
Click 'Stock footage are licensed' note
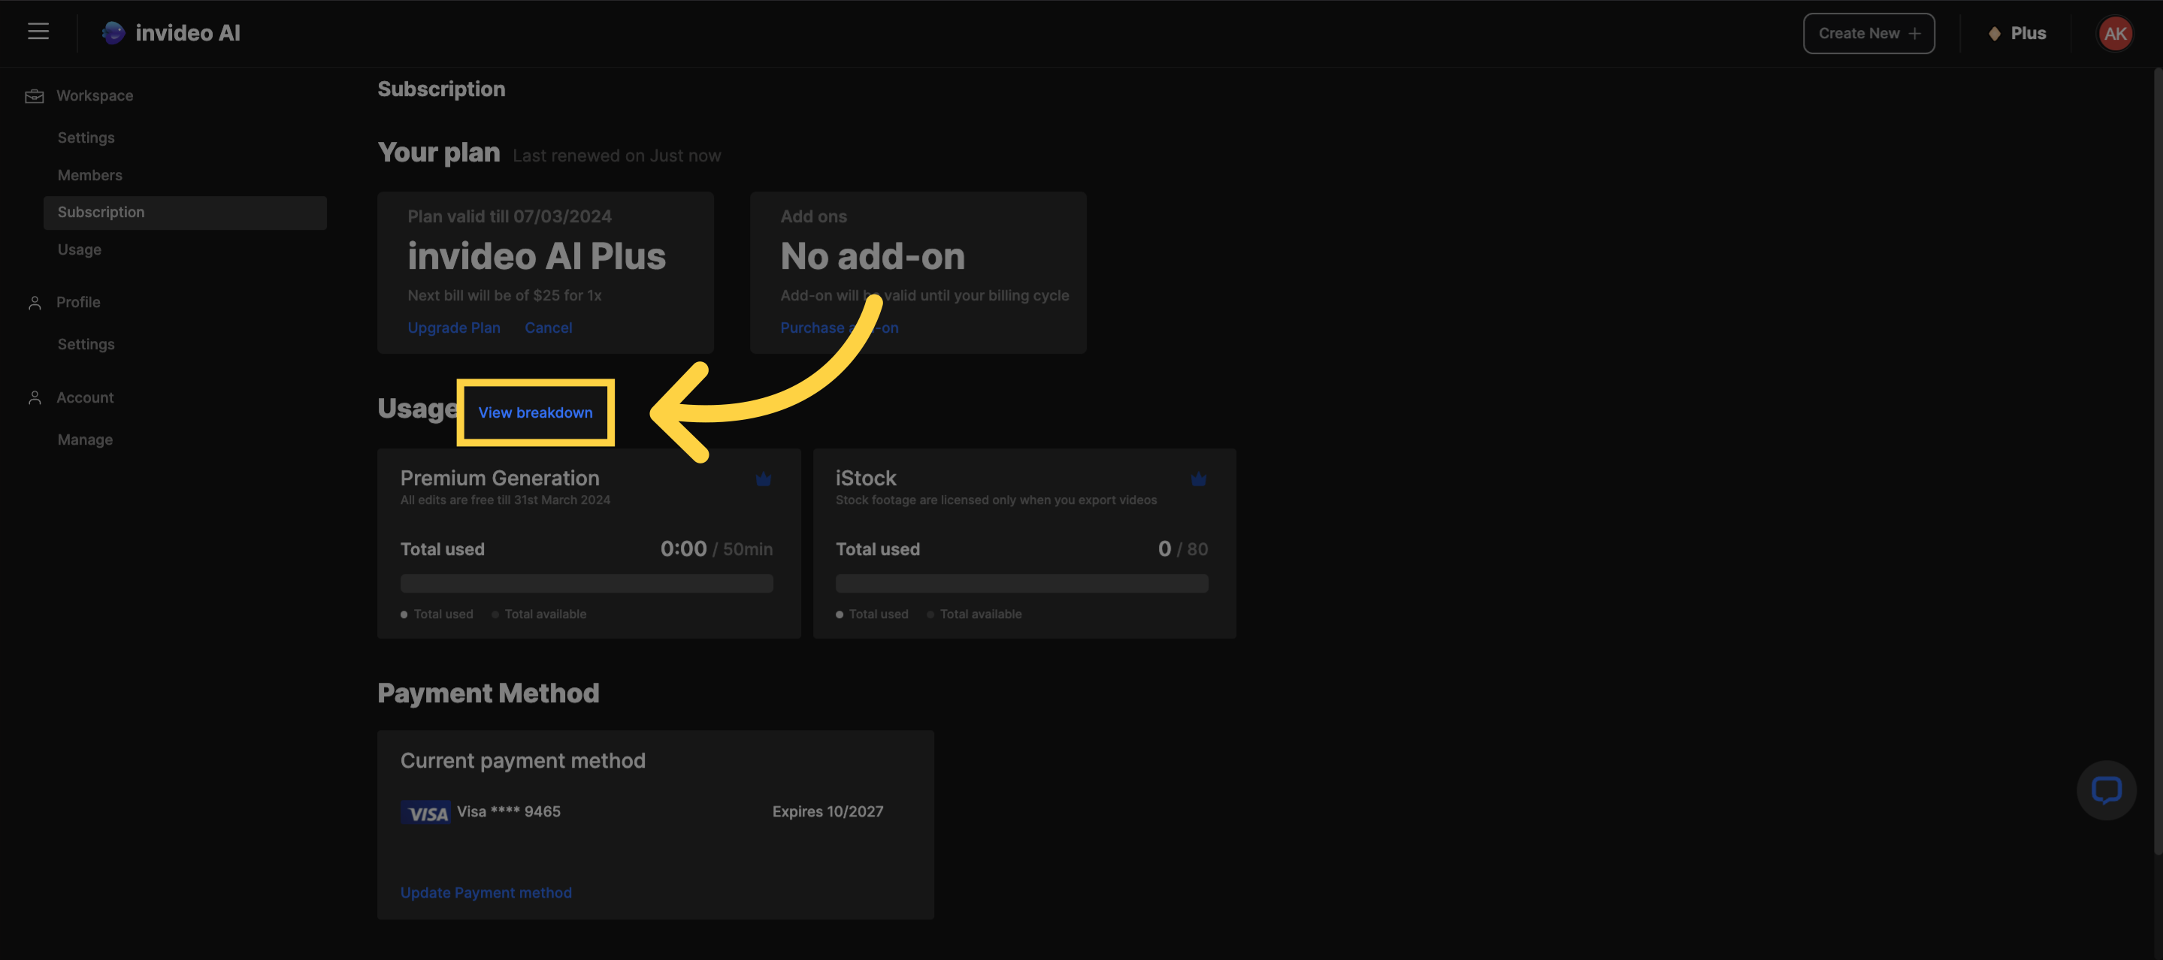pyautogui.click(x=996, y=500)
